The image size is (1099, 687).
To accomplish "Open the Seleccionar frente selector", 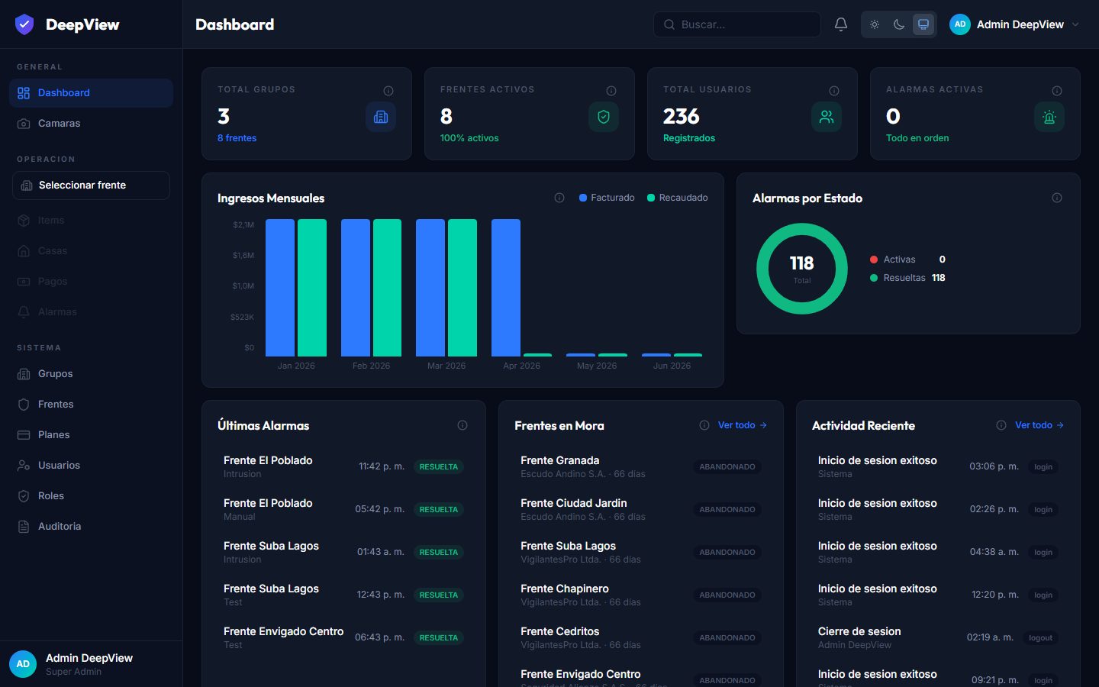I will click(x=91, y=185).
